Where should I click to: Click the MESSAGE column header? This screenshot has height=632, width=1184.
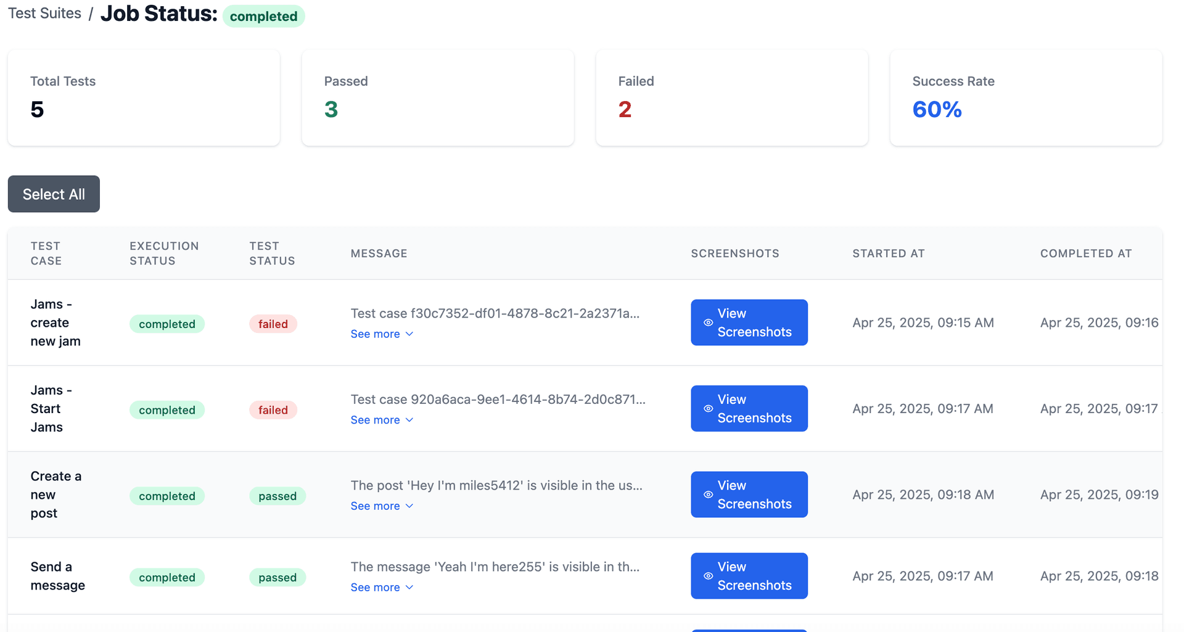click(379, 253)
